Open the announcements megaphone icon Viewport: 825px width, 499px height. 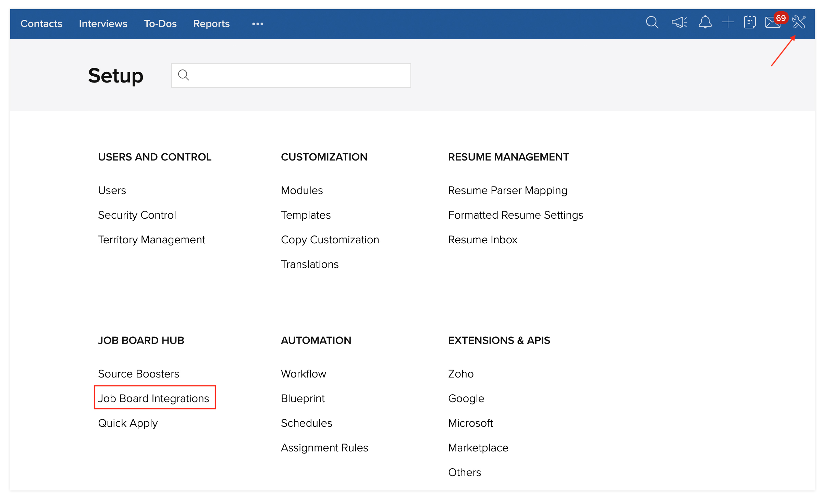coord(679,23)
